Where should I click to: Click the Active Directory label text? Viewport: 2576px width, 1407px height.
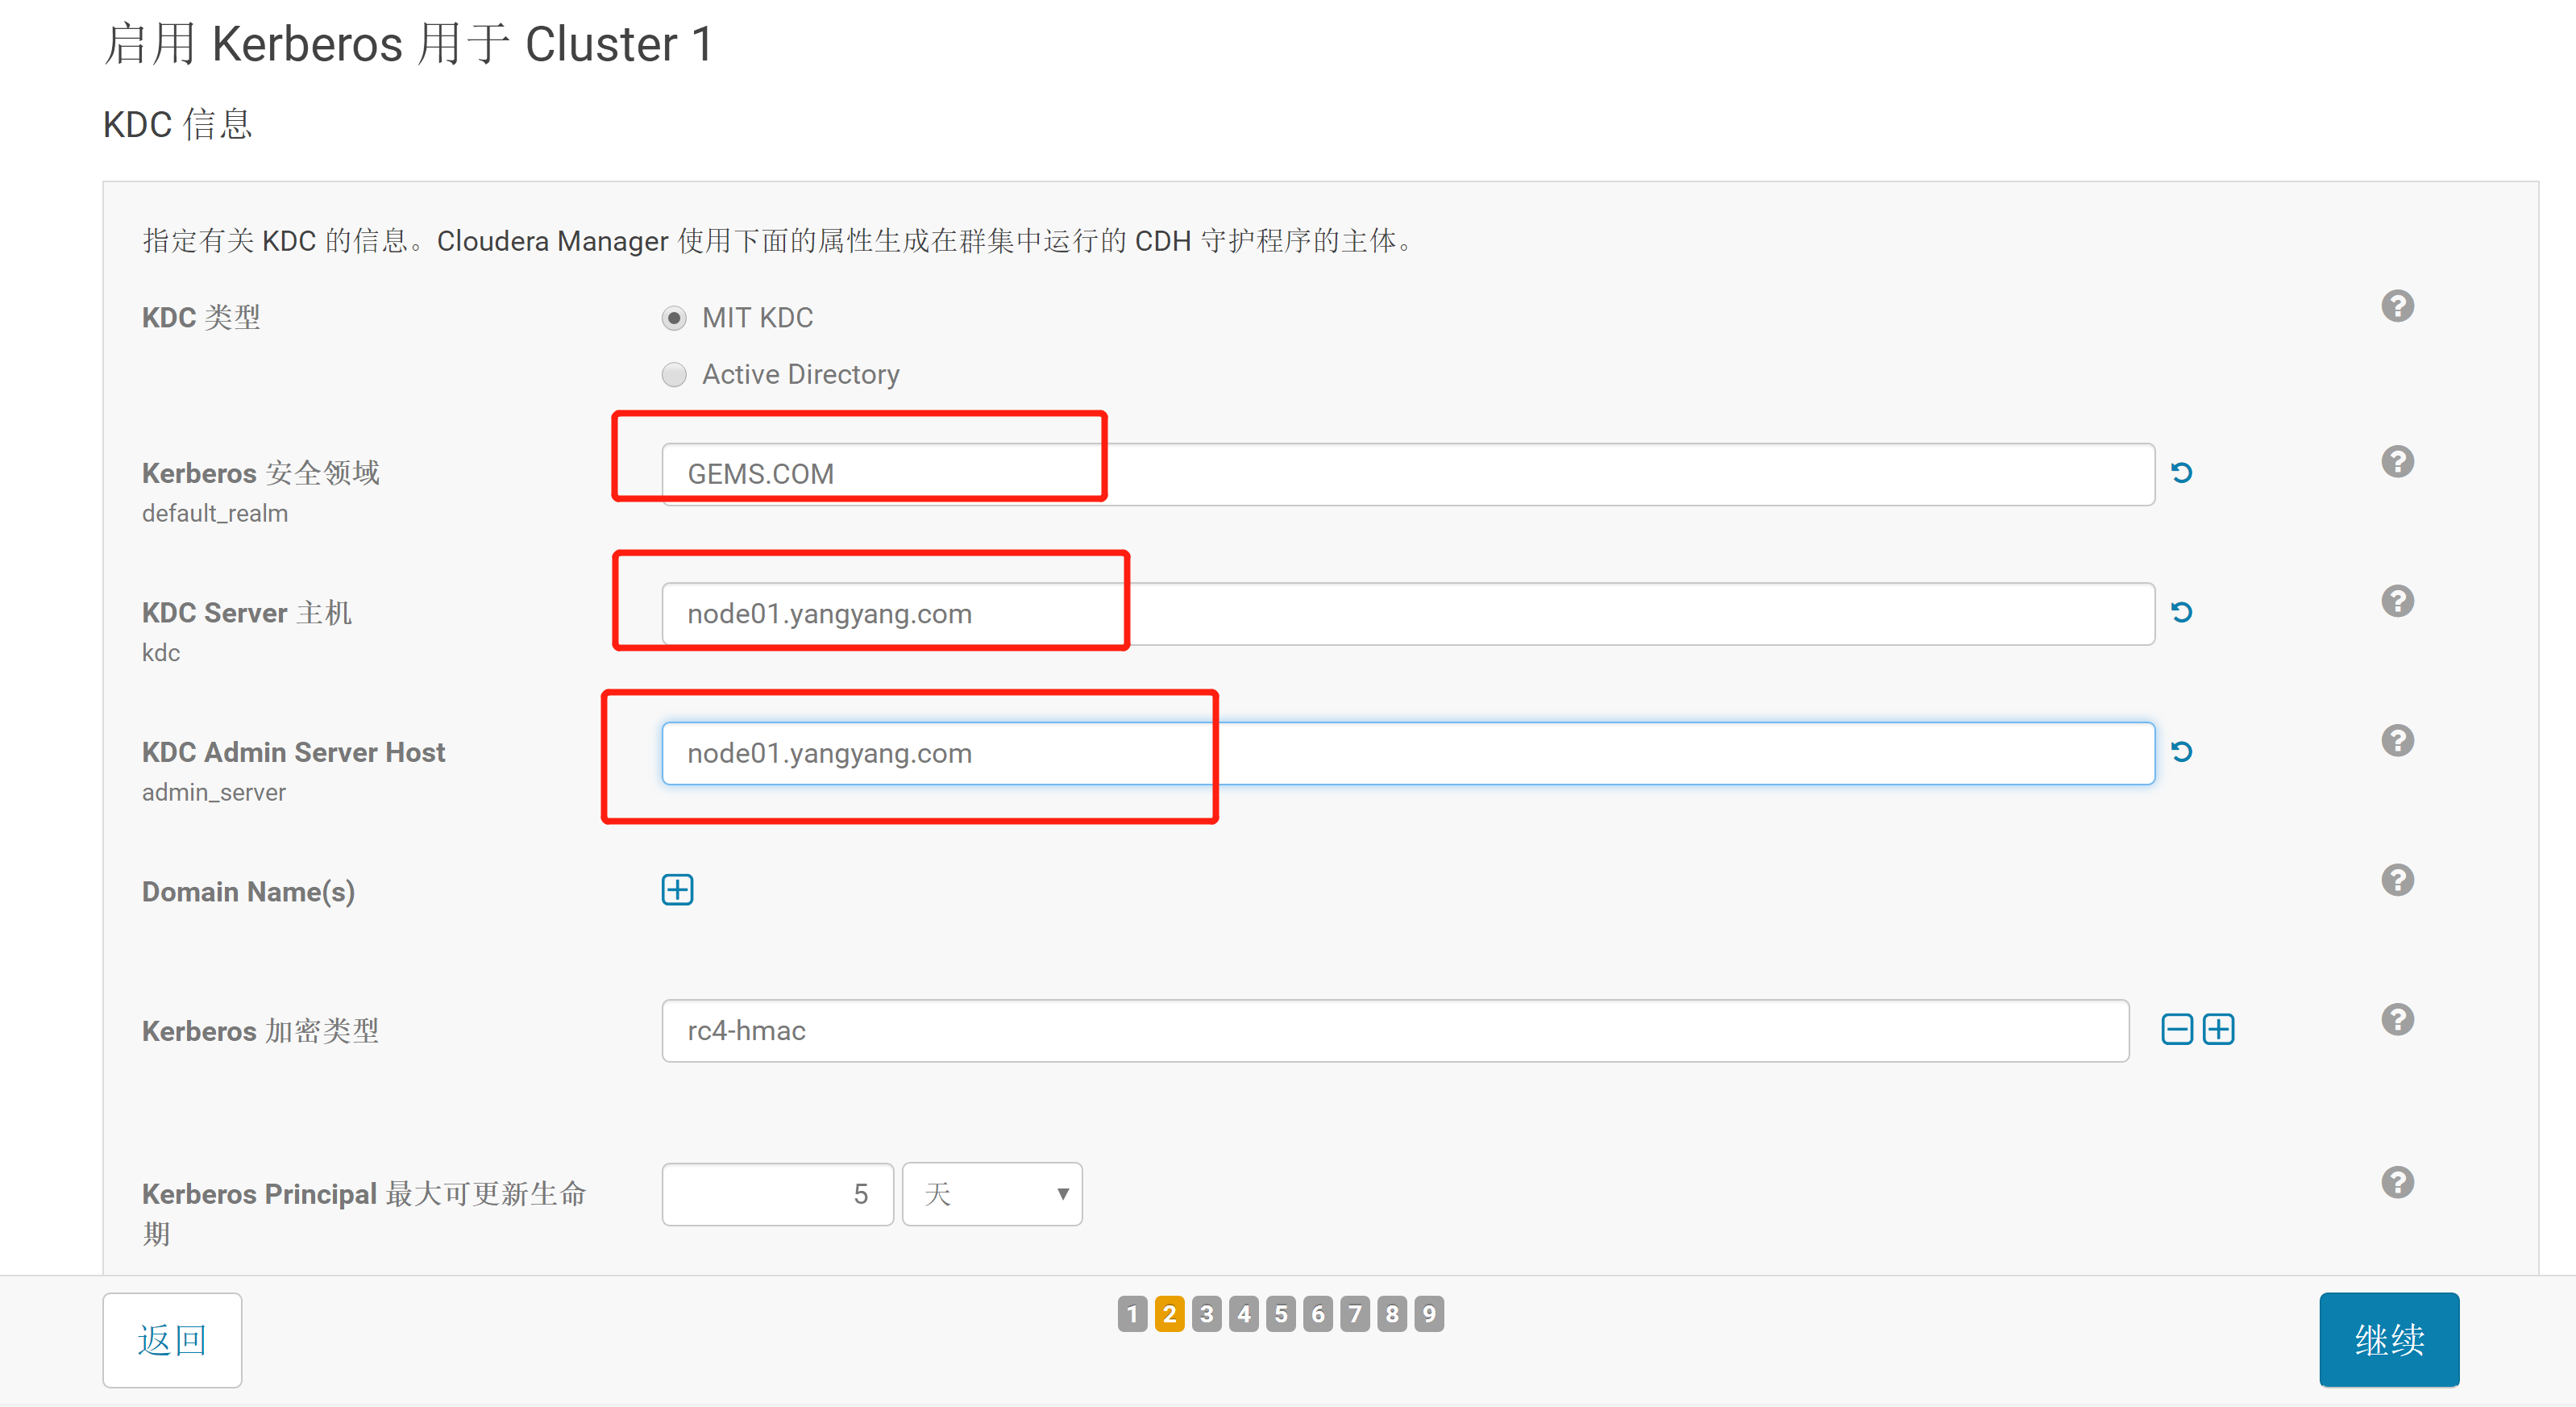(800, 374)
